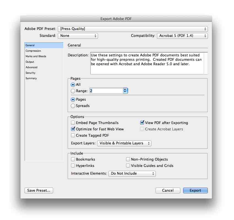Check the Bookmarks checkbox
Viewport: 234px width, 220px height.
[73, 159]
